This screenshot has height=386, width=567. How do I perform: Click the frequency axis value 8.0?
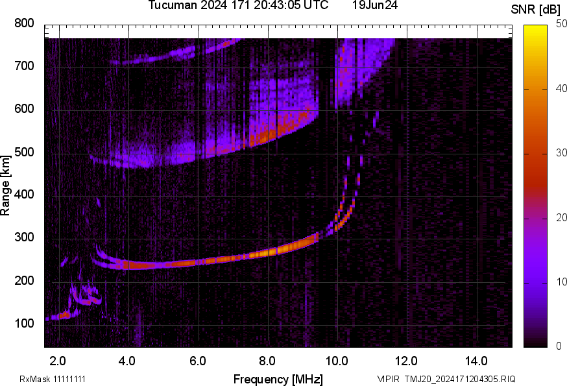(x=267, y=361)
